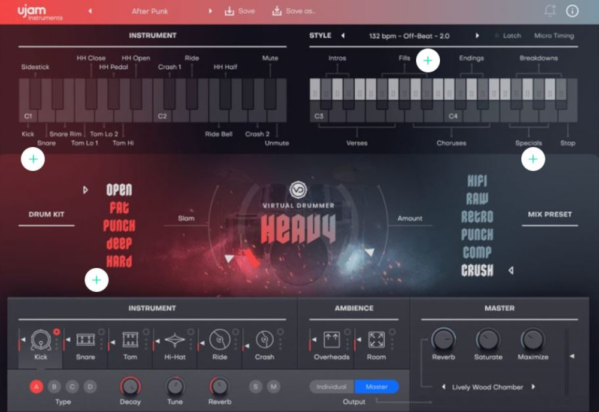The image size is (599, 412).
Task: Click the plus hotspot below Kick label
Action: tap(33, 159)
